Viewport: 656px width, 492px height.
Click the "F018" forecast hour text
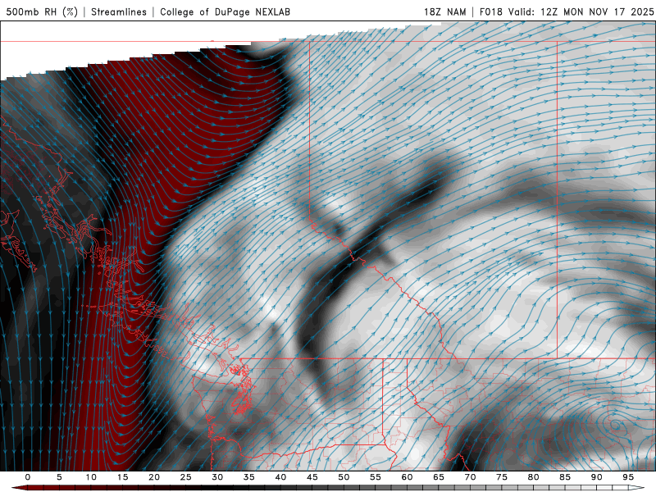click(x=490, y=11)
